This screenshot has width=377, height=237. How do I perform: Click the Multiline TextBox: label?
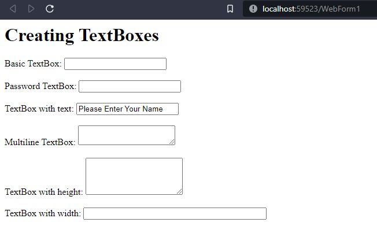(40, 142)
